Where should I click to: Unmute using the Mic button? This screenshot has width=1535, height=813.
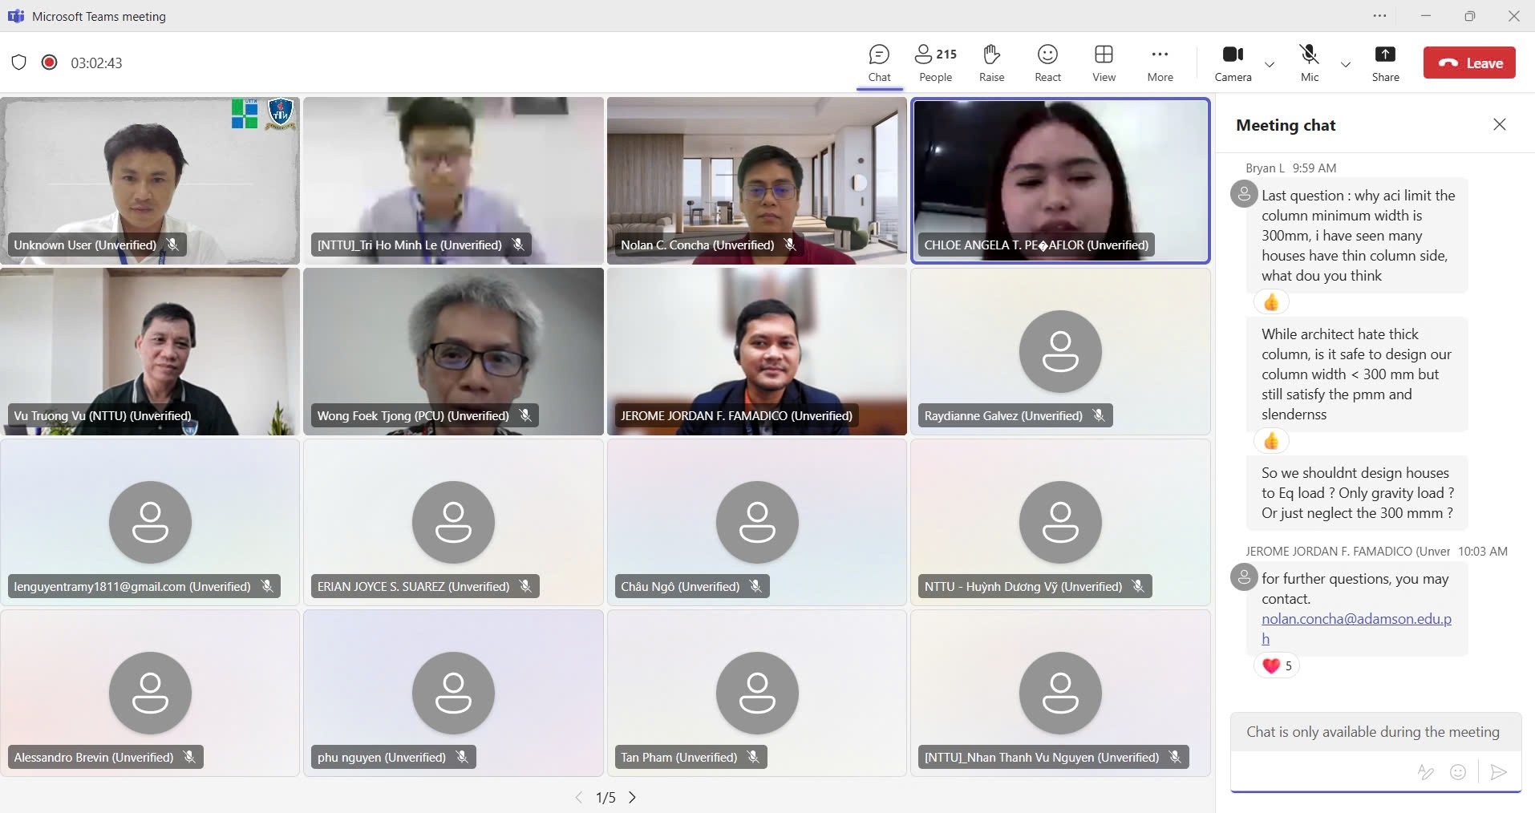click(1309, 63)
